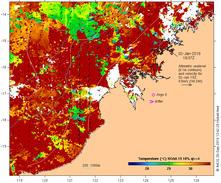This screenshot has height=183, width=221.
Task: Click the magenta drifter arrow symbol
Action: coord(152,102)
